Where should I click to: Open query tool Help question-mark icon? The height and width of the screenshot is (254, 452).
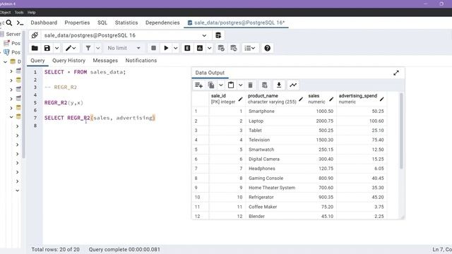[267, 48]
